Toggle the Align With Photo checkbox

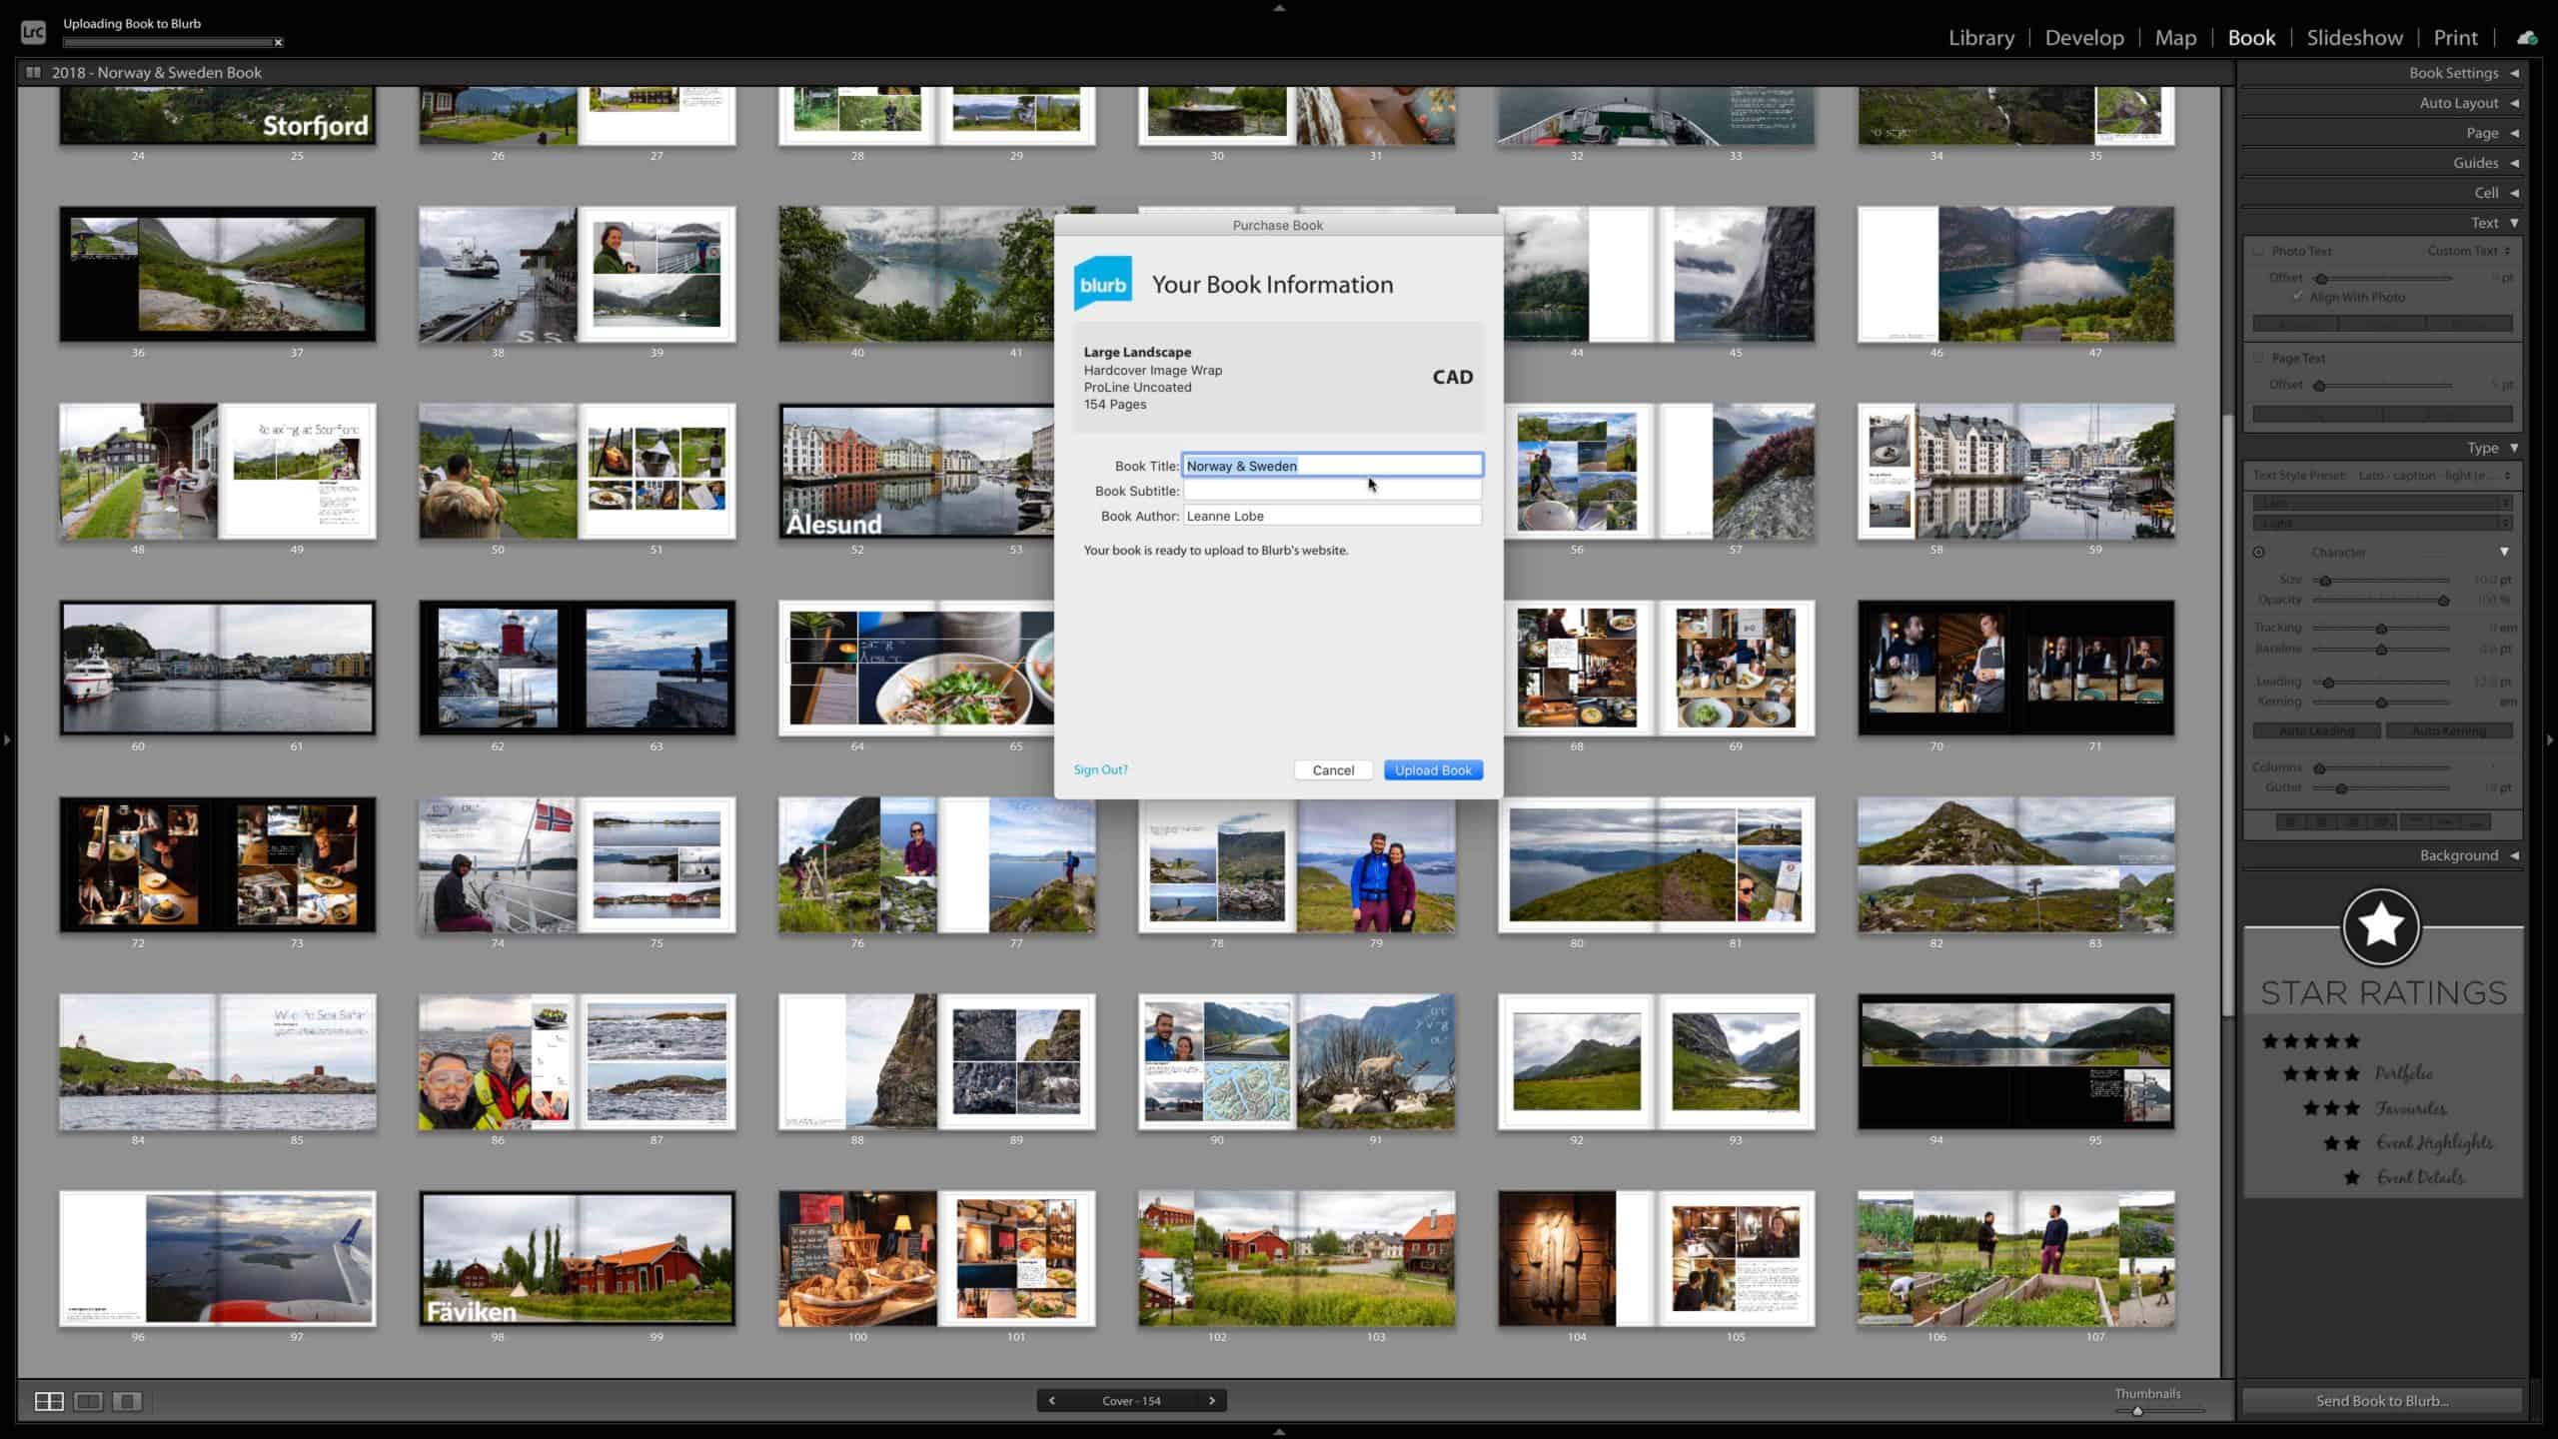(2298, 297)
